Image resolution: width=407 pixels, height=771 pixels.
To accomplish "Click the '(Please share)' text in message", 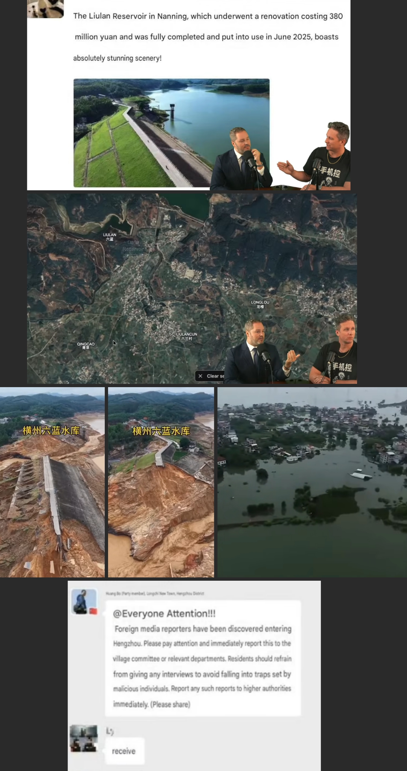I will (x=170, y=704).
